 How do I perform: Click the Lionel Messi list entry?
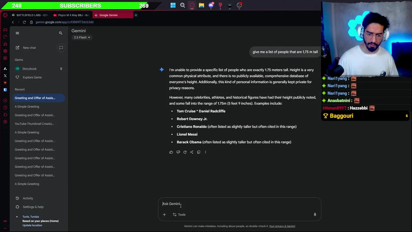[x=187, y=134]
